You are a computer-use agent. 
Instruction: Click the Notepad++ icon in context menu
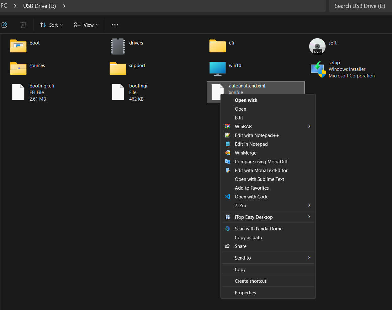coord(228,135)
